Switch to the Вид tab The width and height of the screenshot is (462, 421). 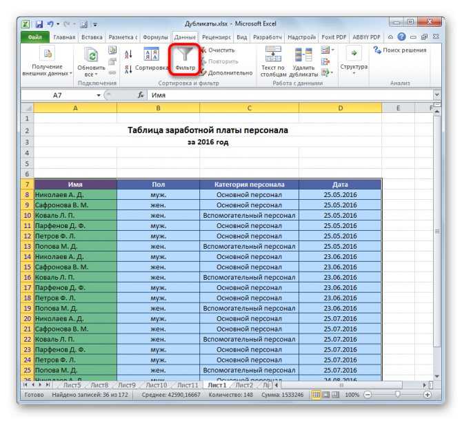pos(241,37)
